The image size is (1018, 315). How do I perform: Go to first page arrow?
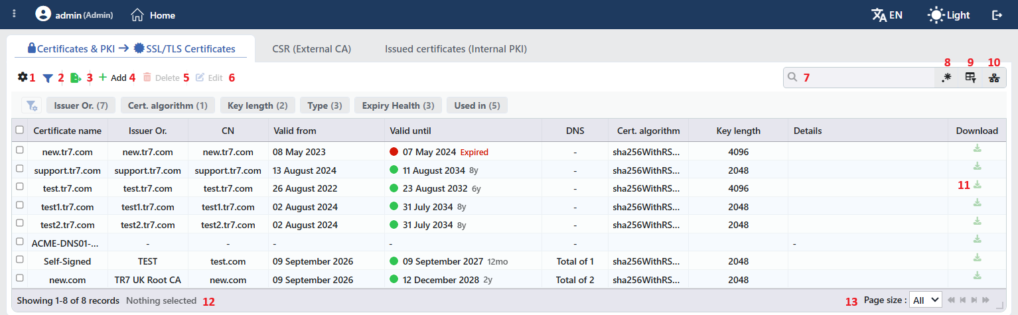point(952,300)
